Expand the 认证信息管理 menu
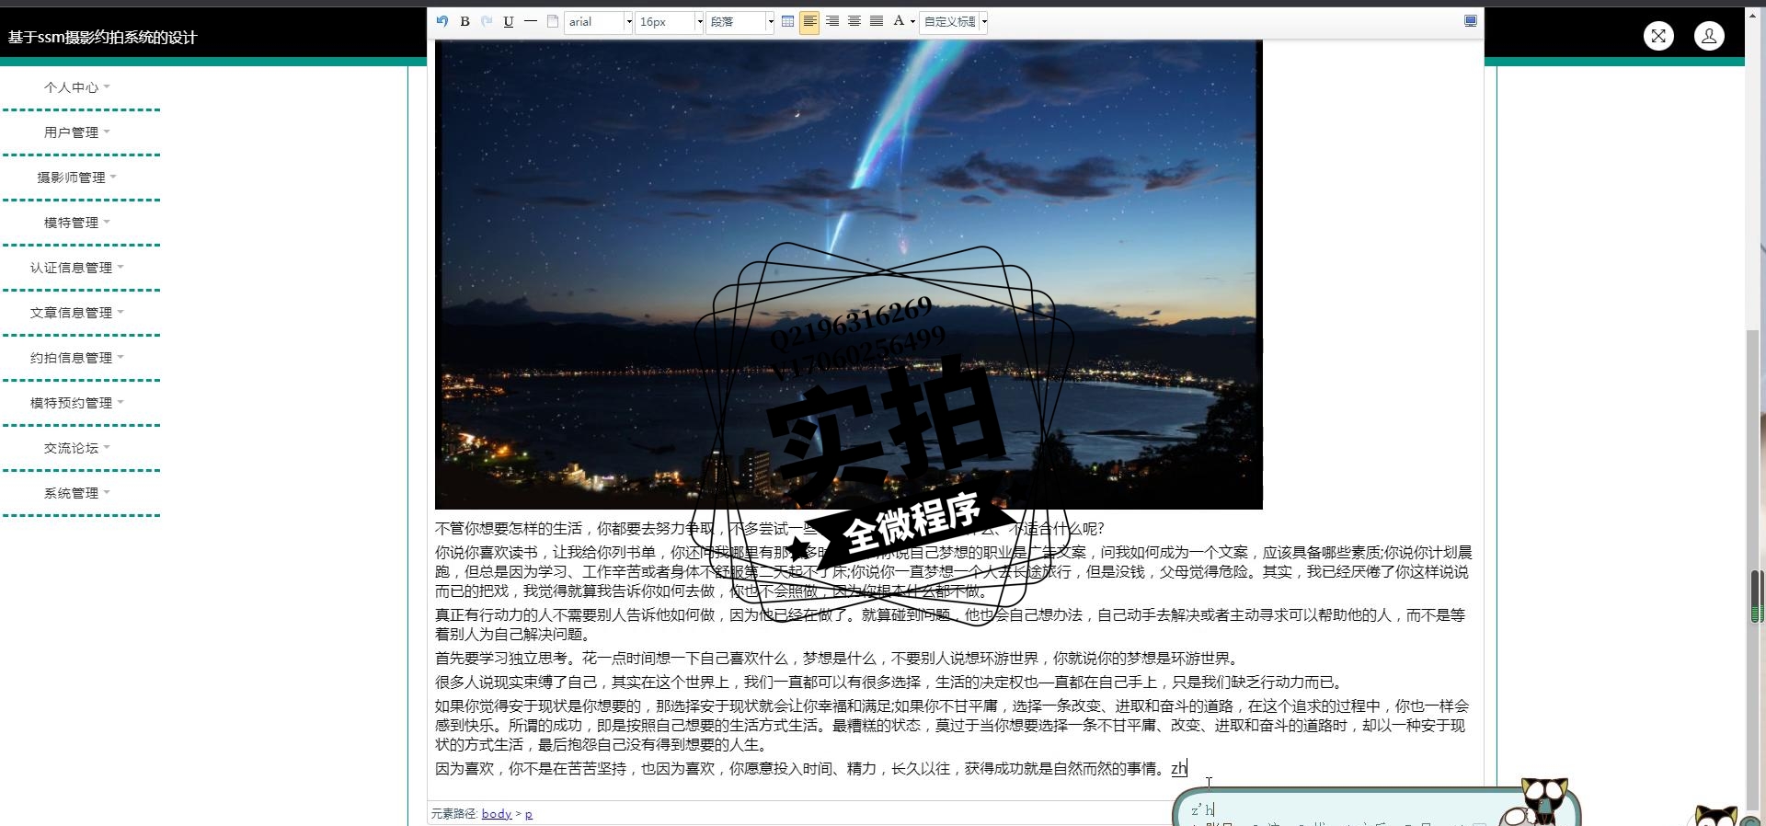The image size is (1766, 826). click(x=77, y=268)
